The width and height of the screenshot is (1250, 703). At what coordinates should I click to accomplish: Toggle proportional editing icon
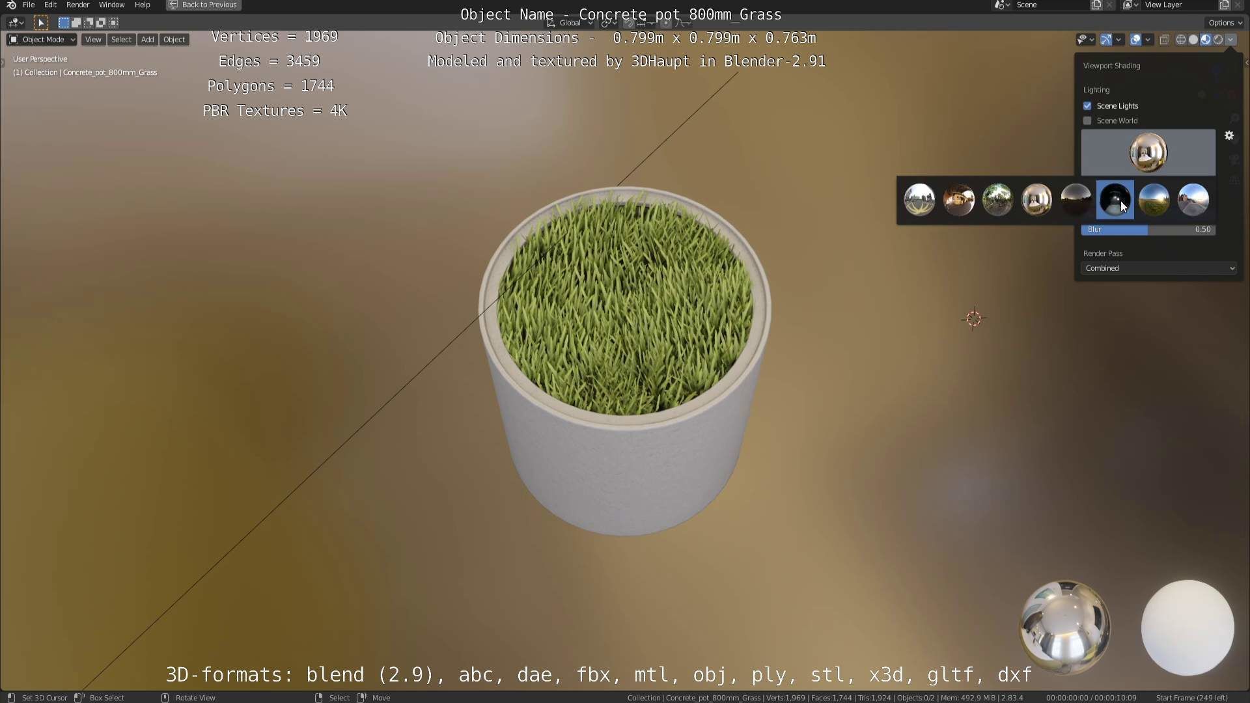pyautogui.click(x=666, y=23)
